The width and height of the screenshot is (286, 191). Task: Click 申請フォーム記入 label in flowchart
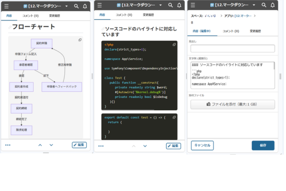[x=26, y=54]
